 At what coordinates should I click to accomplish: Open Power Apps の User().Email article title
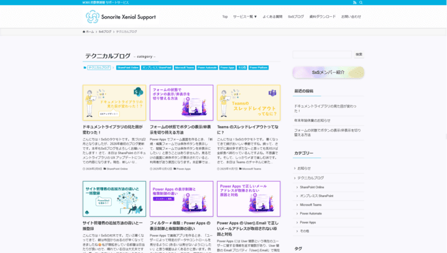(247, 229)
